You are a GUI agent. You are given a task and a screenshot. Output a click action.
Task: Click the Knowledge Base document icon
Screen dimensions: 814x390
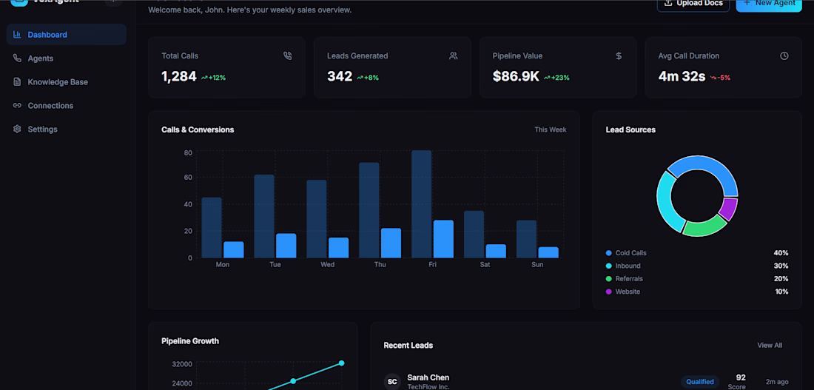pos(17,82)
